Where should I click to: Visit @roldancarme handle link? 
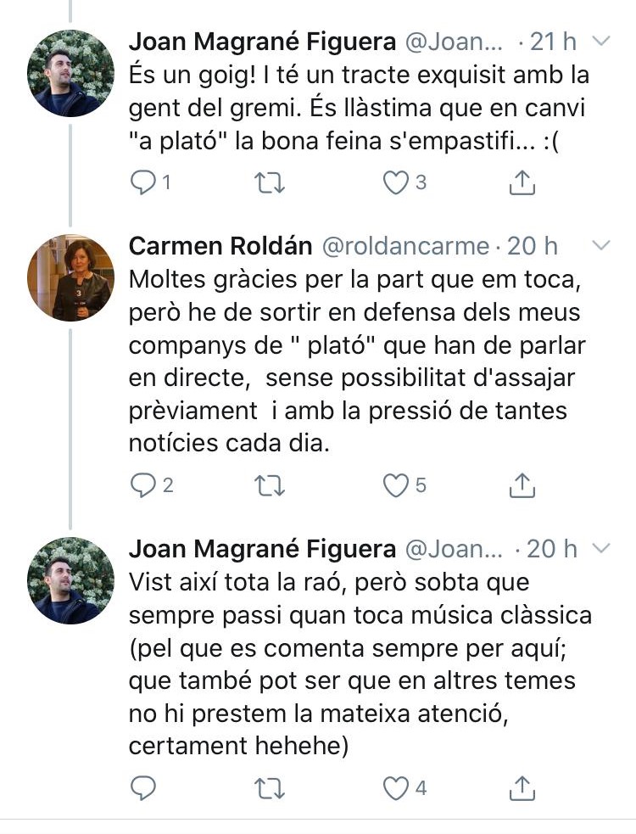(x=405, y=246)
